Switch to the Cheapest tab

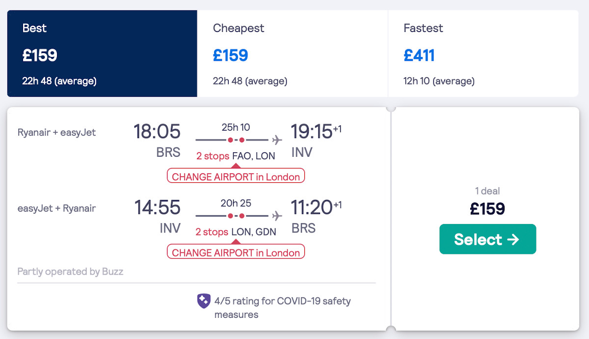[292, 54]
